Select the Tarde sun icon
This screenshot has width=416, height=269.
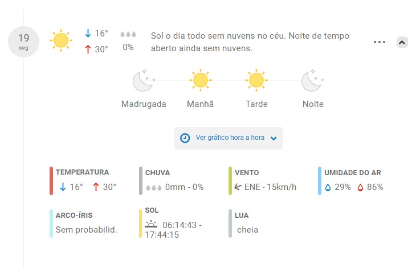(256, 80)
